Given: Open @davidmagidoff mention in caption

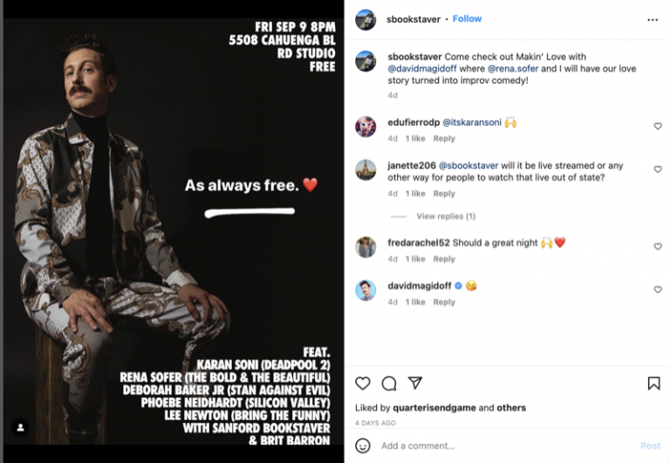Looking at the screenshot, I should [x=421, y=69].
